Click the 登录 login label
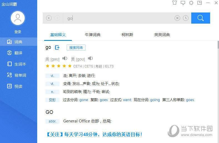 tap(18, 32)
